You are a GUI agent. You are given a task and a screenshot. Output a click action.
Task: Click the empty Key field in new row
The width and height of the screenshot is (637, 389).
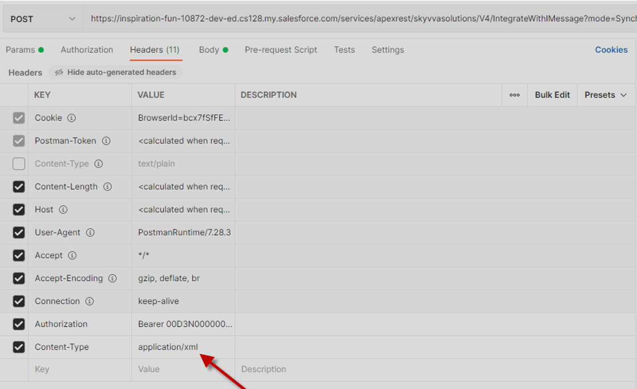point(80,370)
